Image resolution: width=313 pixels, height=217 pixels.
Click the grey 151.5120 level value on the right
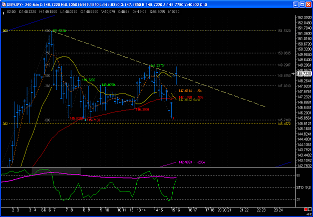(284, 31)
